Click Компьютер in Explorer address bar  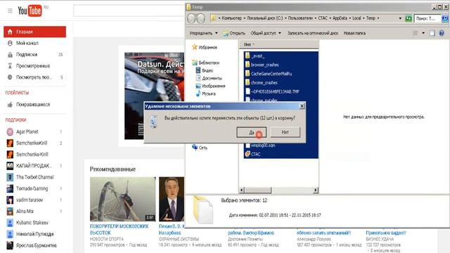pos(231,18)
